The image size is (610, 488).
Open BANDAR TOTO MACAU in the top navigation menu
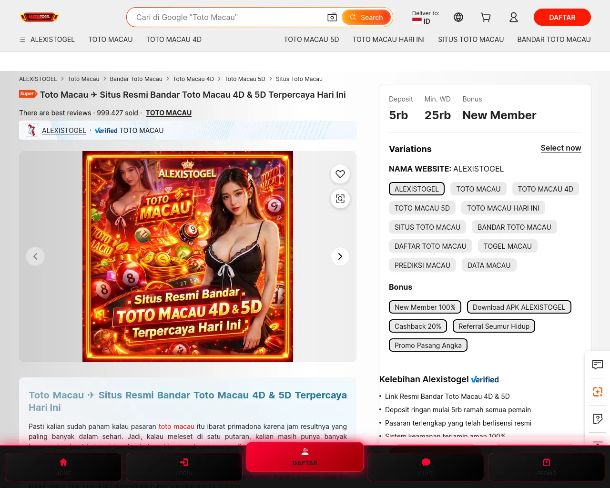(x=554, y=40)
